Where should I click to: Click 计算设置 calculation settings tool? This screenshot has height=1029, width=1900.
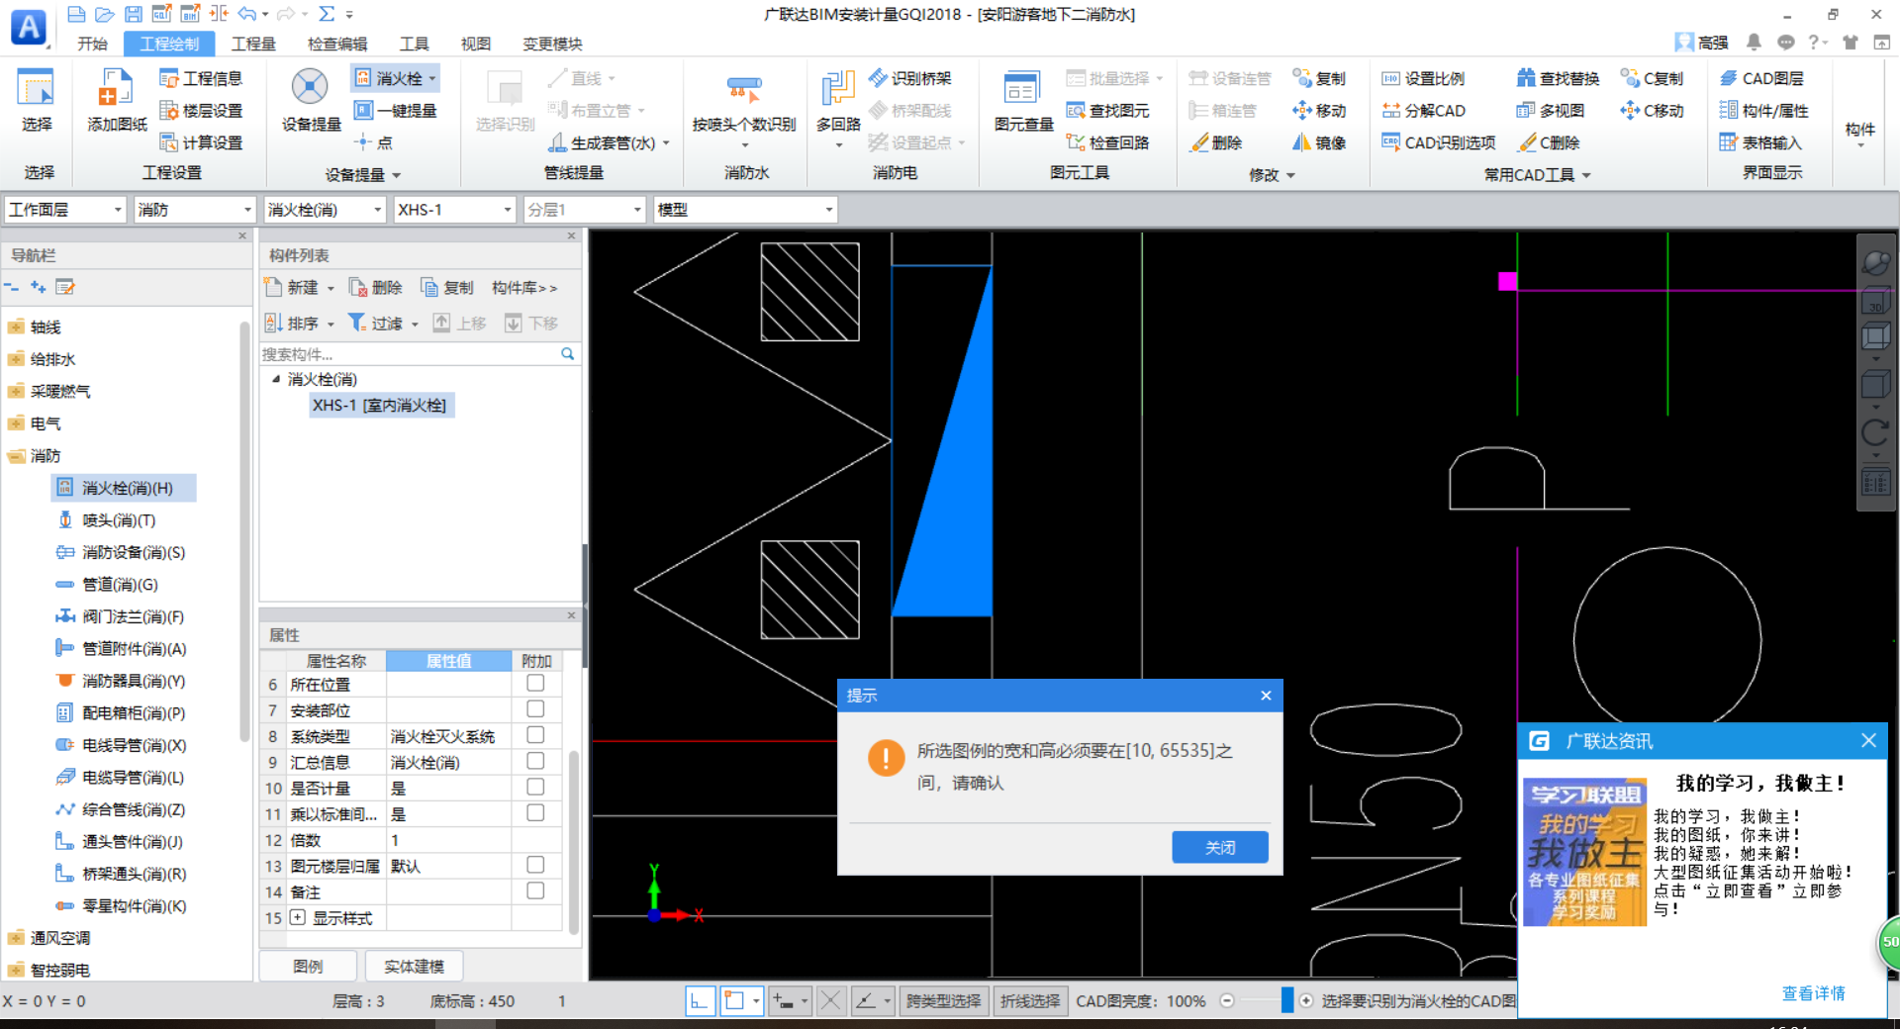pos(201,142)
